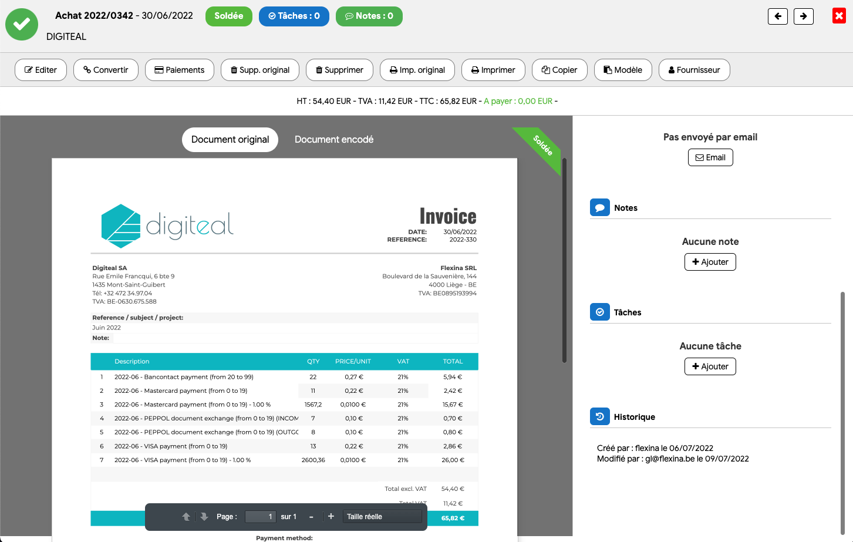Click the Editer button
This screenshot has width=853, height=542.
click(x=41, y=70)
